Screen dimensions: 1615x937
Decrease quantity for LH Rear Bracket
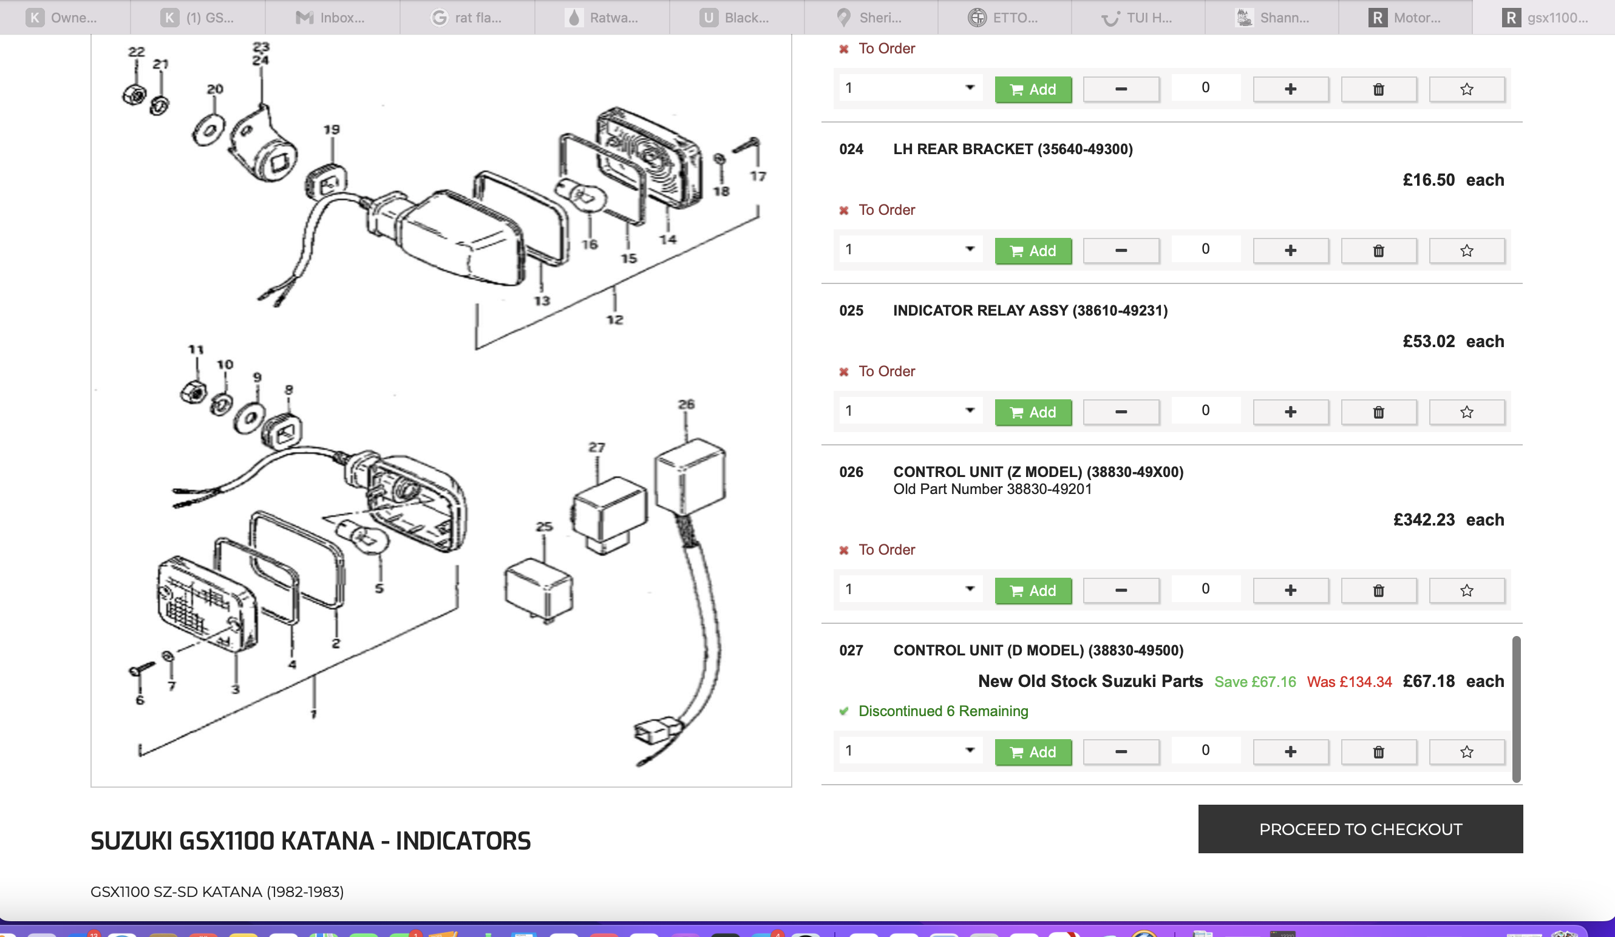pyautogui.click(x=1121, y=251)
